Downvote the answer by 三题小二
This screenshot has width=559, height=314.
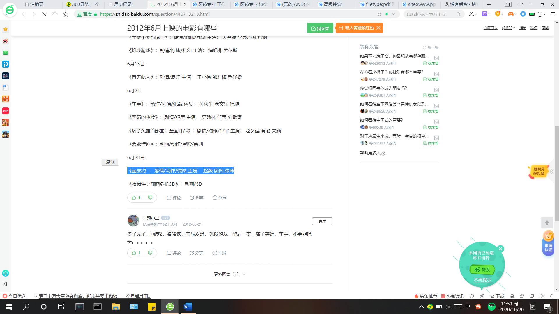pyautogui.click(x=150, y=253)
